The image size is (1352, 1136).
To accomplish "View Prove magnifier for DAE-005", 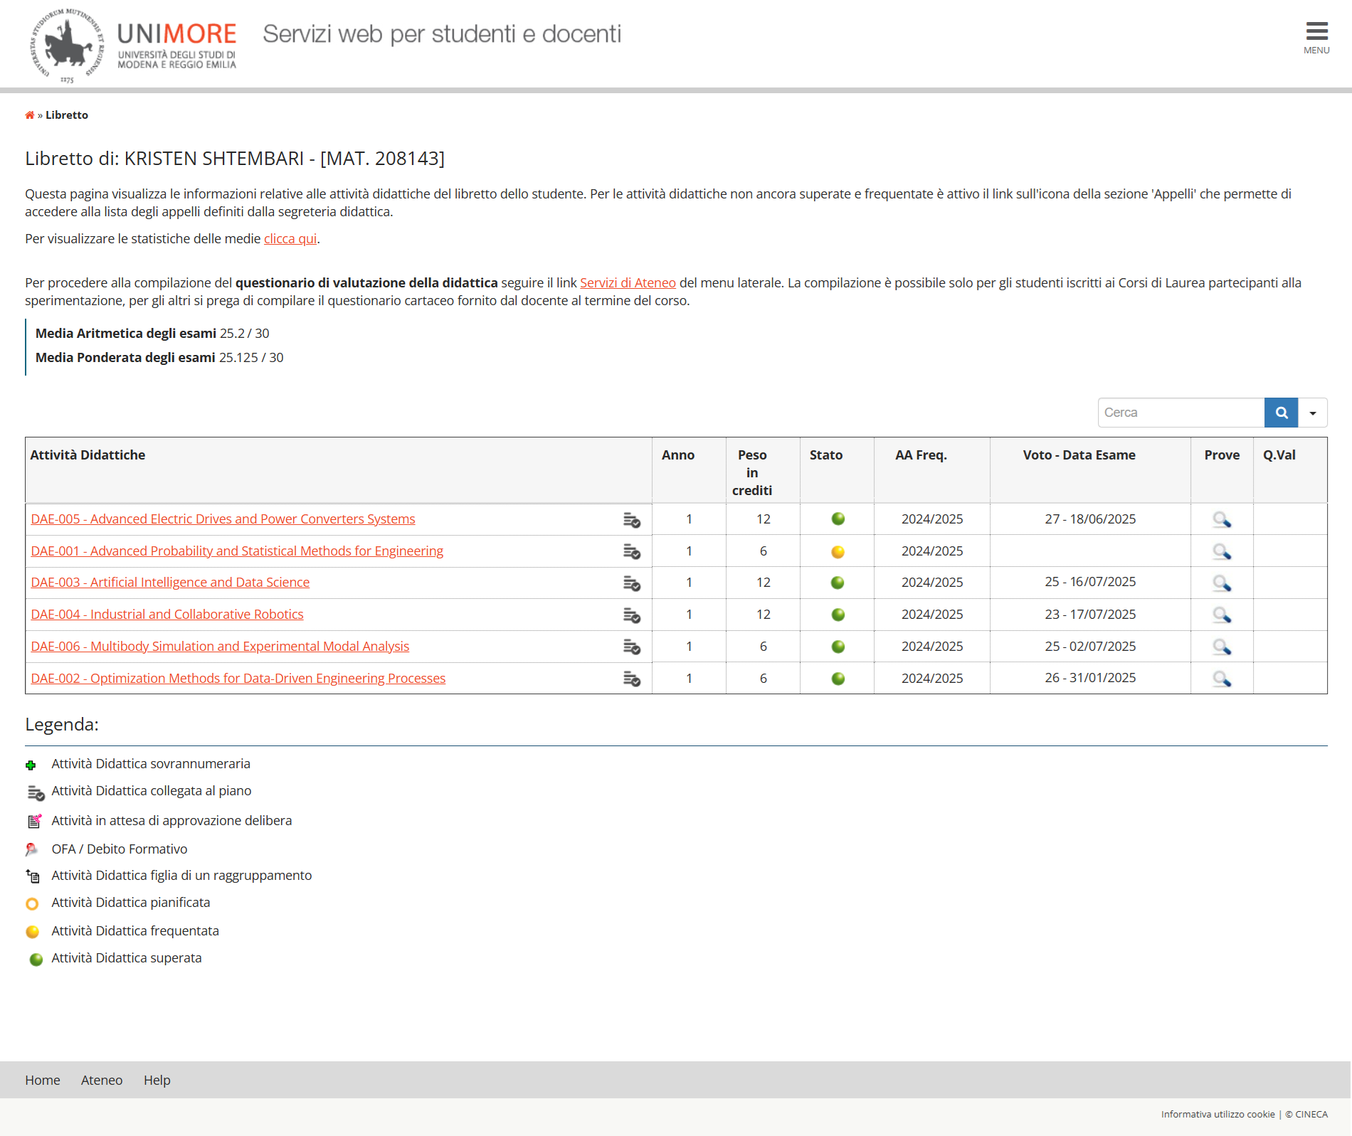I will coord(1222,520).
